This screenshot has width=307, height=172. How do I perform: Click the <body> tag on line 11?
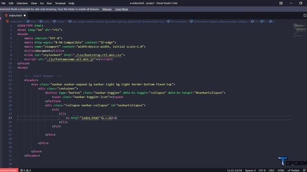click(23, 67)
